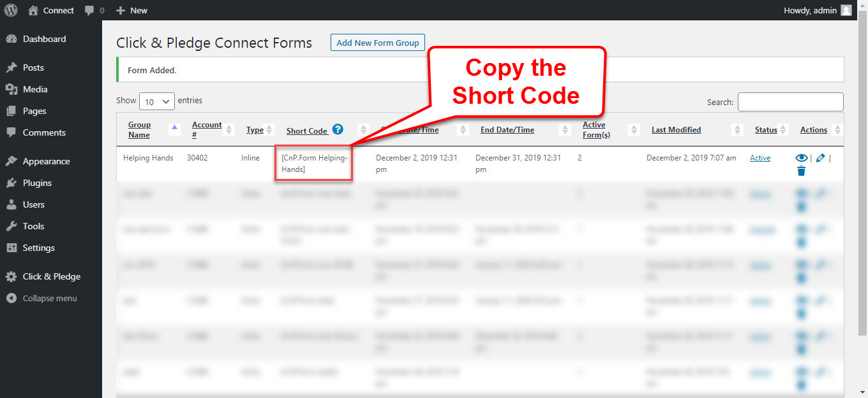
Task: Select end date December 31, 2019 12:31 pm
Action: 518,164
